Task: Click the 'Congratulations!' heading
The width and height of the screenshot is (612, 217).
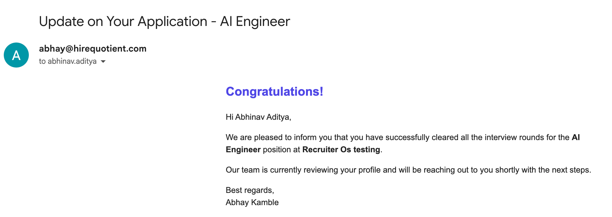Action: (x=274, y=92)
